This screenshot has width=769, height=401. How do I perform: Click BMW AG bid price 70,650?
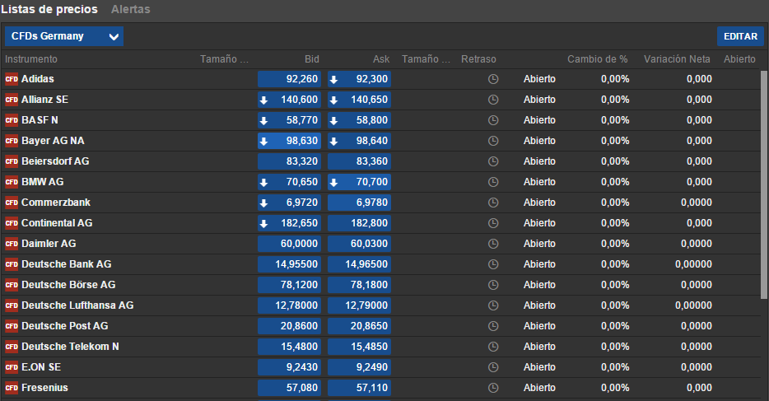[289, 182]
